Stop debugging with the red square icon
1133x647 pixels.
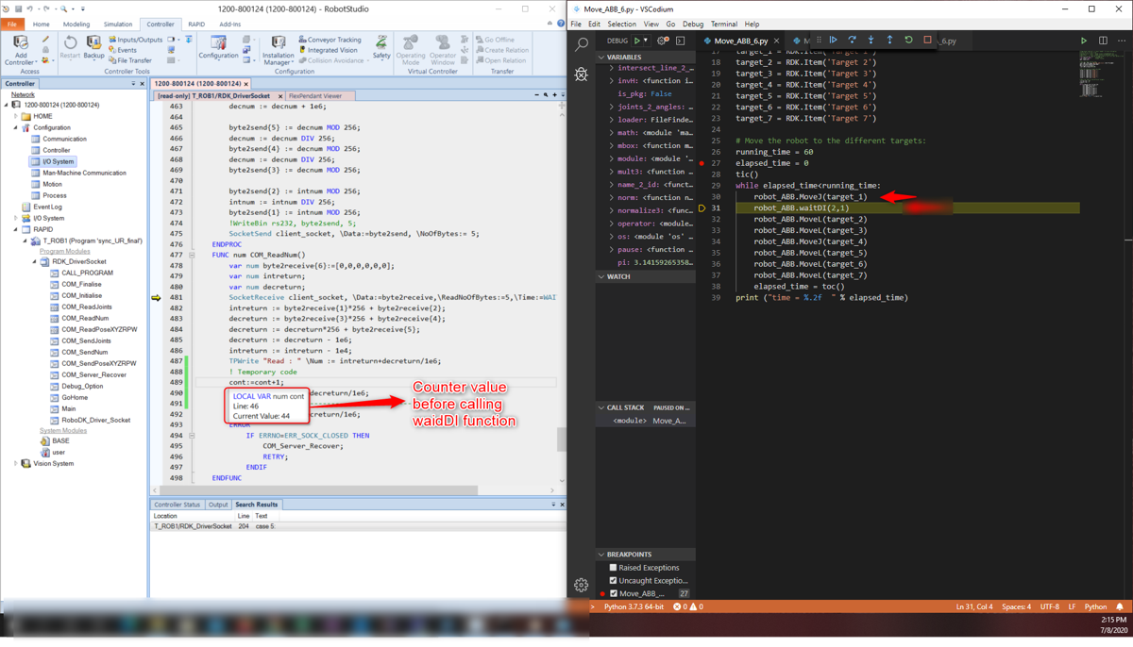[927, 41]
